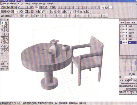Select the magnifier zoom tool
Screen dimensions: 137x105
coord(6,47)
